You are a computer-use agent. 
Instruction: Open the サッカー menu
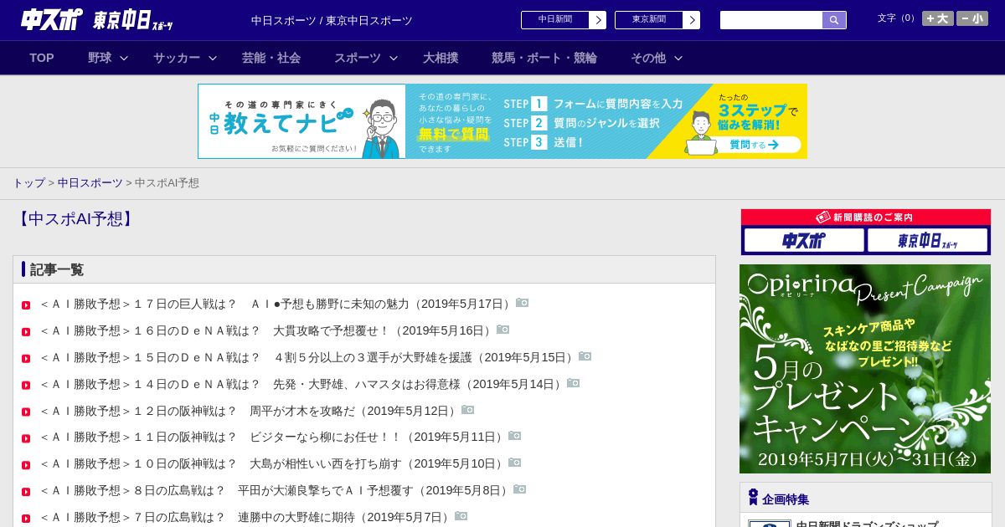coord(177,58)
